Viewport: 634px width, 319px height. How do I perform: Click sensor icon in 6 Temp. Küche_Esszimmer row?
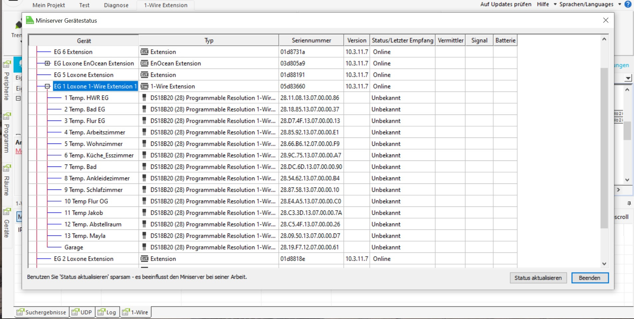pos(144,155)
